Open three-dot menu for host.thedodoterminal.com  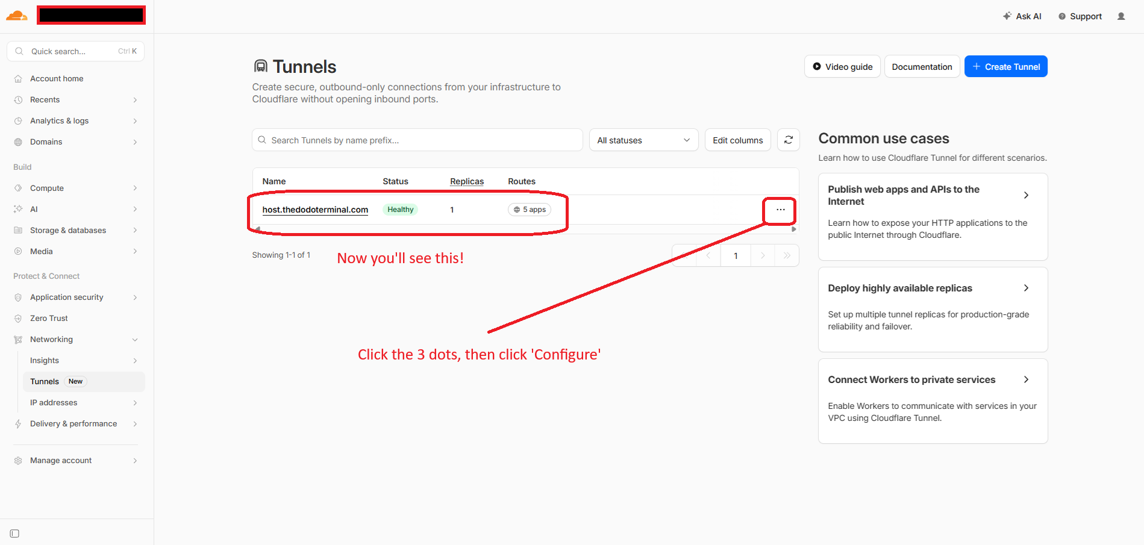pos(781,210)
